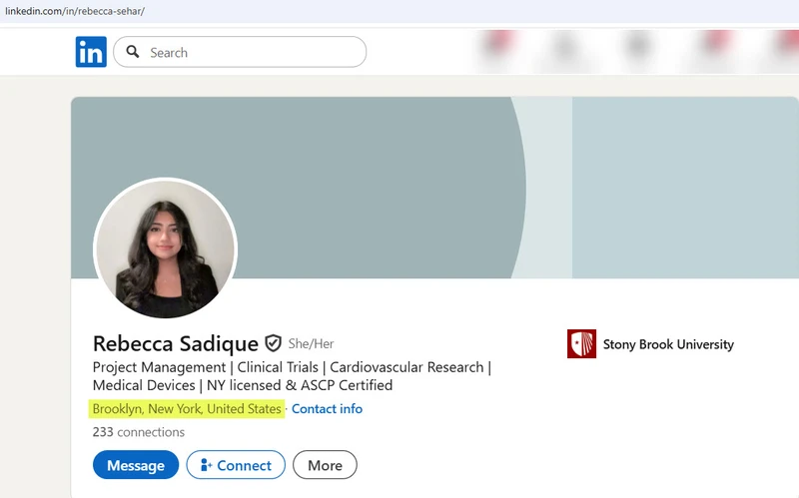Open the second blurred nav icon from the left
This screenshot has height=498, width=799.
point(566,47)
